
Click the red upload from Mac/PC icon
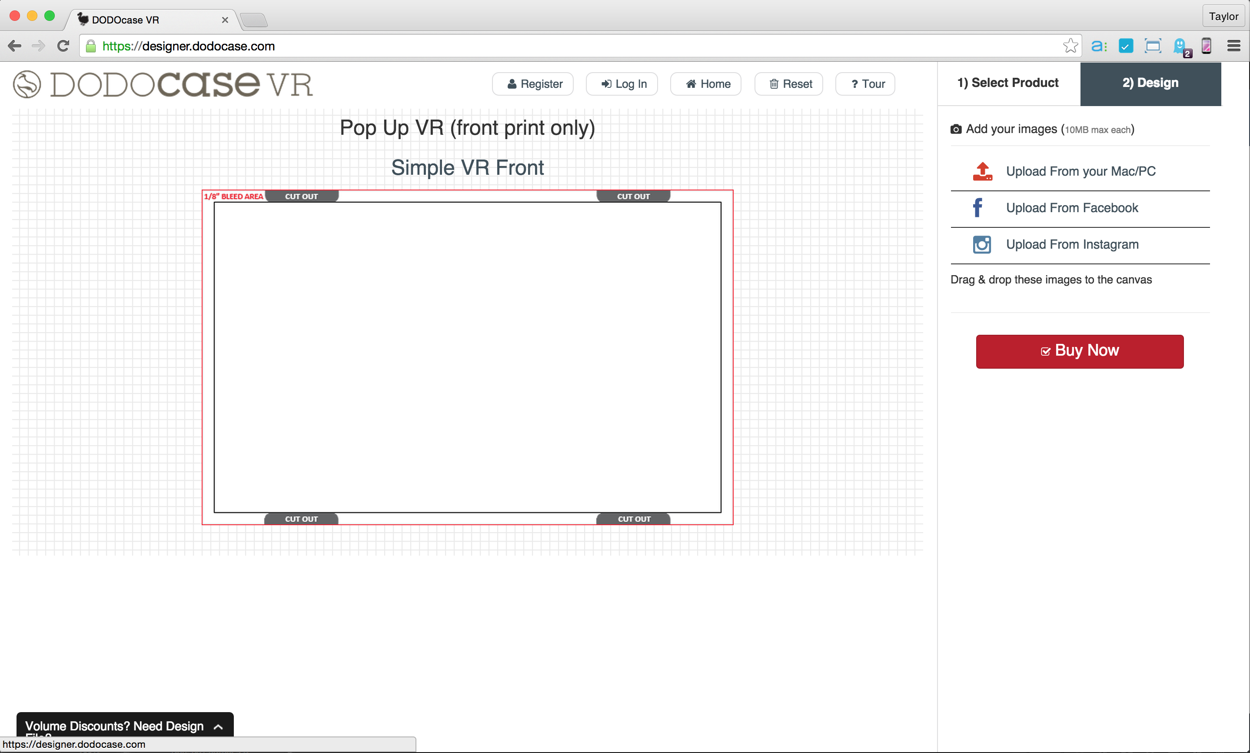pyautogui.click(x=982, y=171)
